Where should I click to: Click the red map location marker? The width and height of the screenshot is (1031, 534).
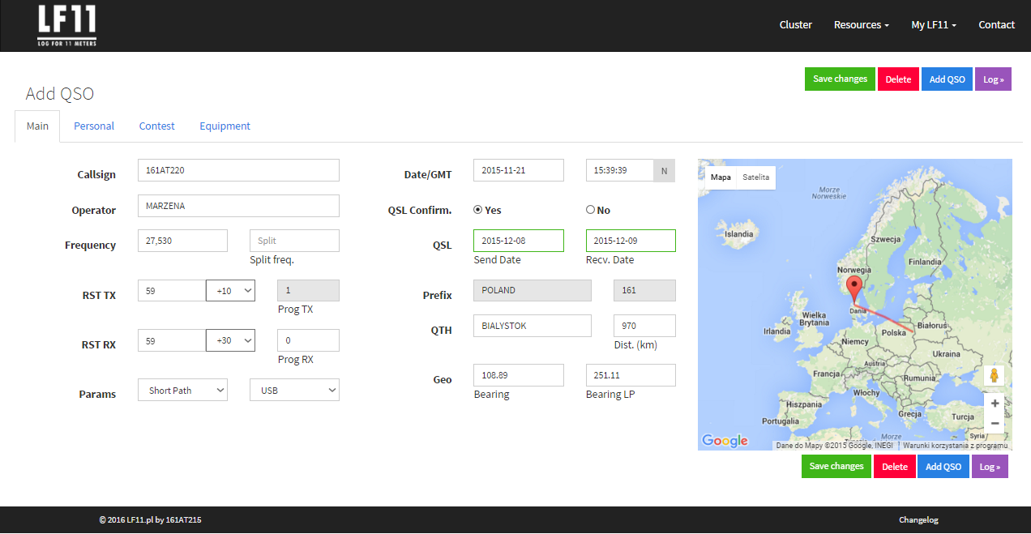click(853, 288)
